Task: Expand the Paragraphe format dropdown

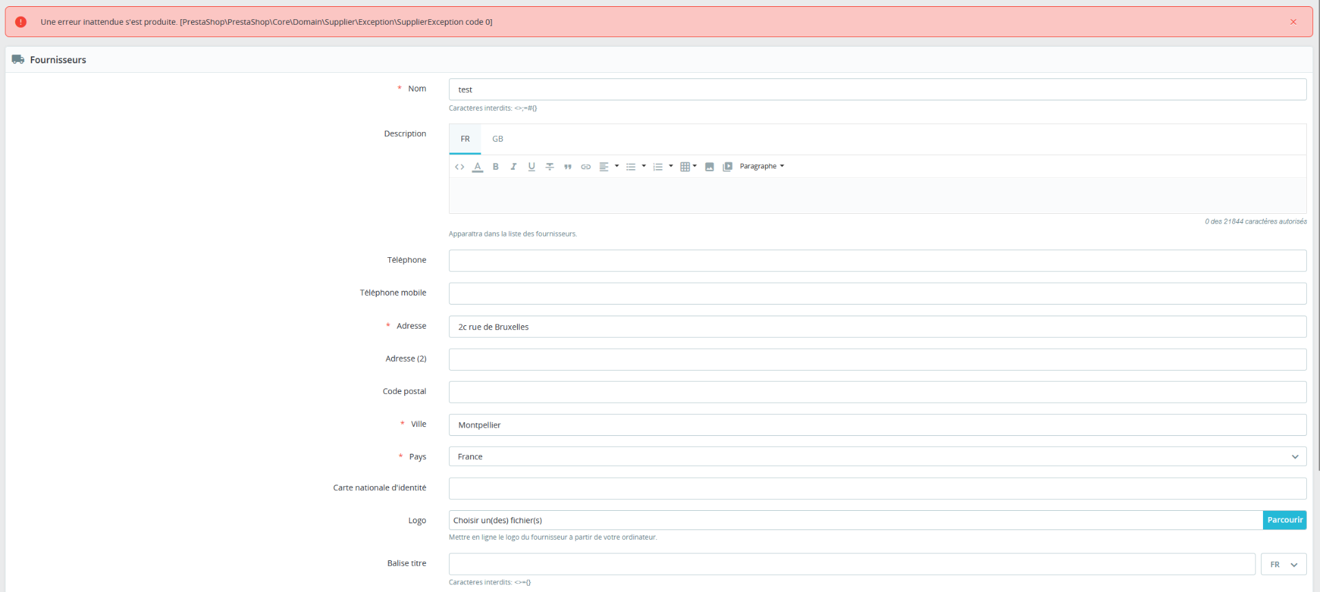Action: [x=762, y=166]
